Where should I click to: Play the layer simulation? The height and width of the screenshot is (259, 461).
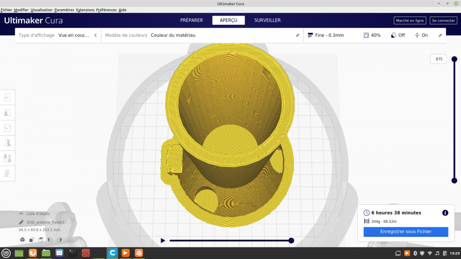[x=163, y=241]
